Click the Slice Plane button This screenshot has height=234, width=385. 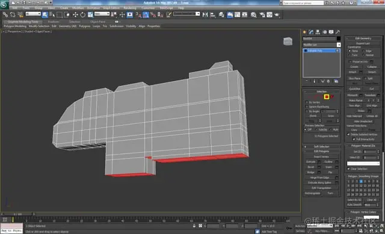[354, 78]
